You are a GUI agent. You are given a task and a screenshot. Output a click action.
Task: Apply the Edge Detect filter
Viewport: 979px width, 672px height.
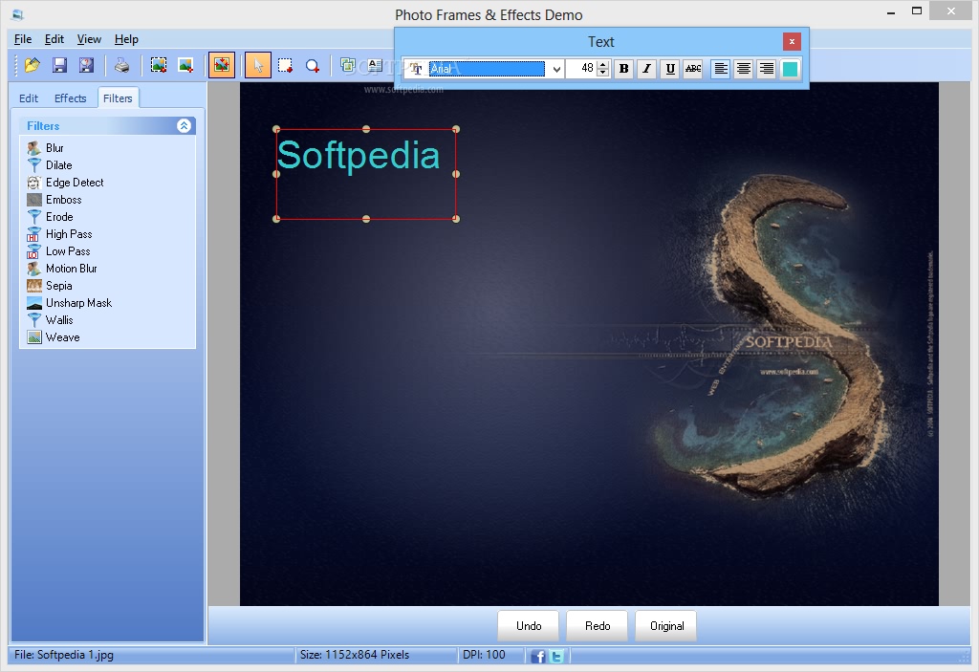pyautogui.click(x=66, y=183)
